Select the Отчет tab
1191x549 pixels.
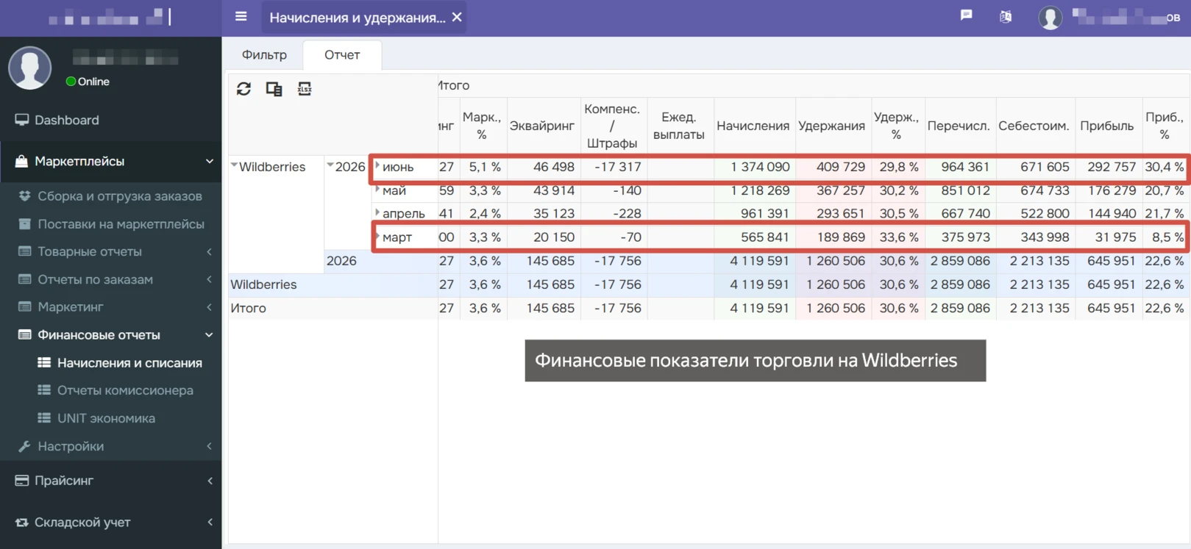[x=342, y=55]
